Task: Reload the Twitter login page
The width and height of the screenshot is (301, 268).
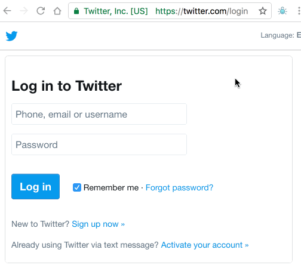Action: pyautogui.click(x=41, y=11)
